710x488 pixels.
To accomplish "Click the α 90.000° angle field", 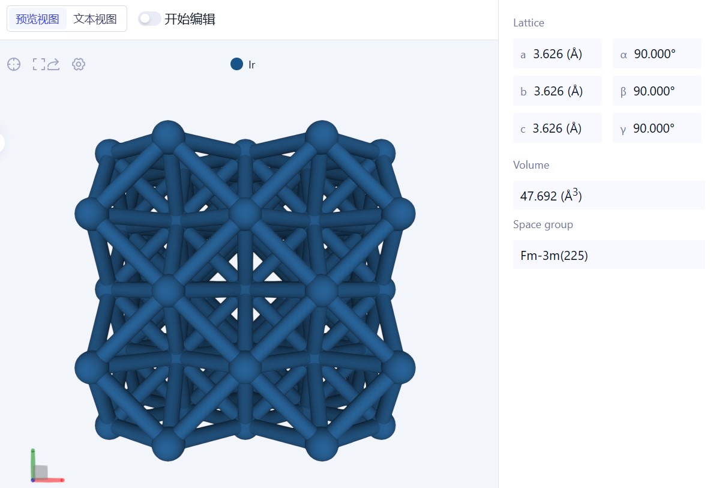I will point(657,53).
